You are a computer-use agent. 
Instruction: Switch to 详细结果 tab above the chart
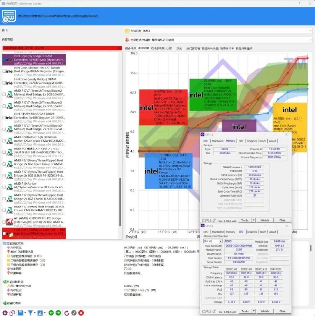[x=143, y=49]
